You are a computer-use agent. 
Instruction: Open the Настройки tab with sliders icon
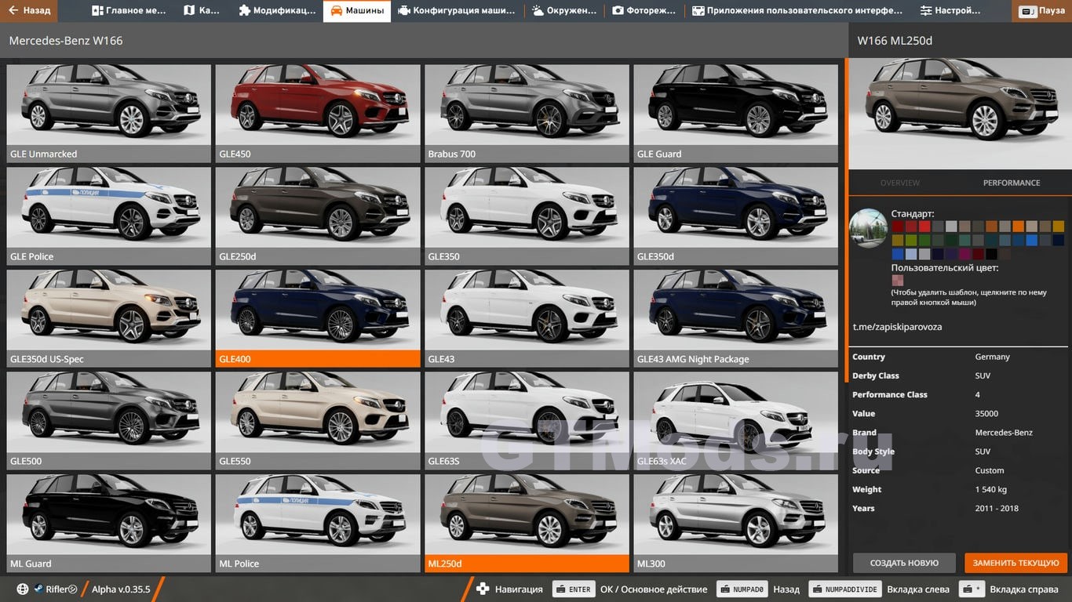[x=950, y=11]
